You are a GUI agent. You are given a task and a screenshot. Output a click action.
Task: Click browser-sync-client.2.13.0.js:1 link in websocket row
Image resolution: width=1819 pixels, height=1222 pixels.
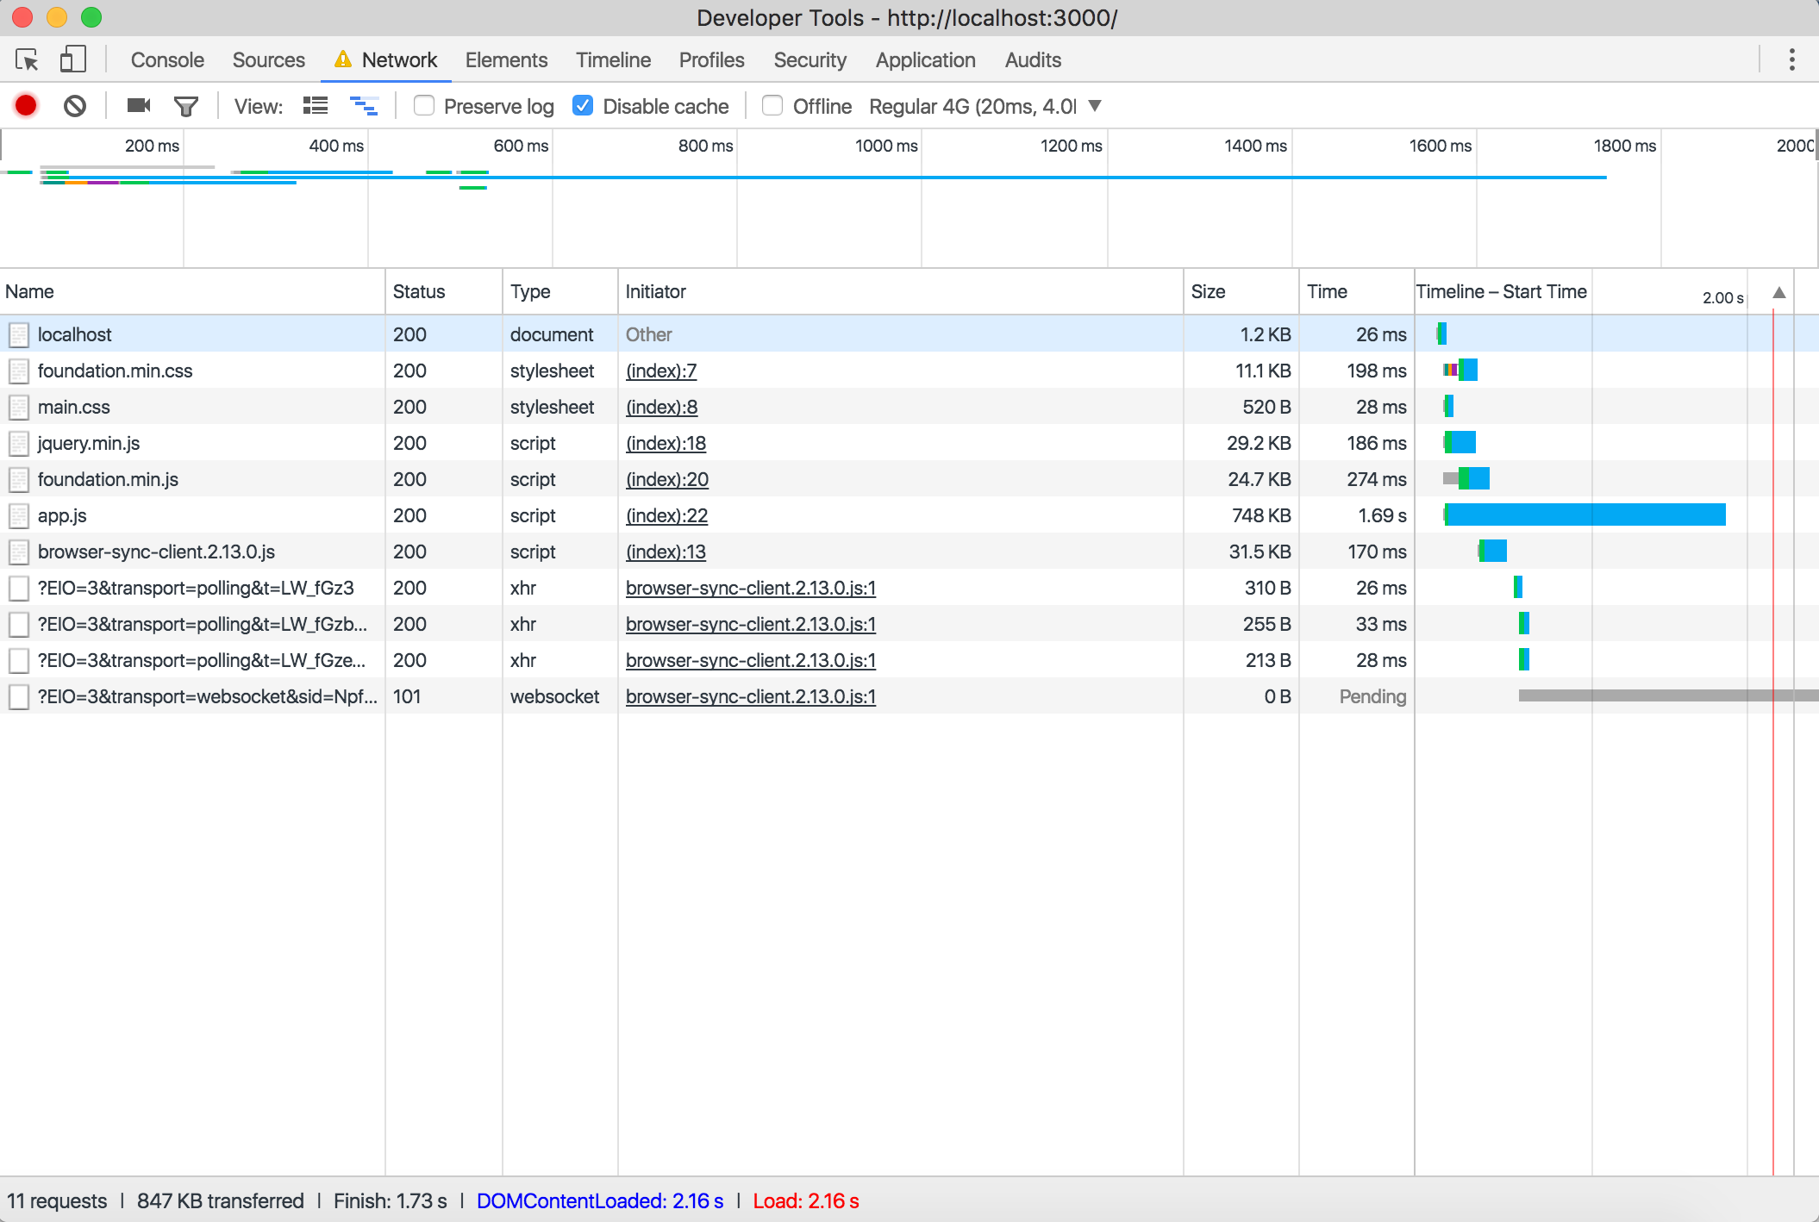[x=750, y=696]
